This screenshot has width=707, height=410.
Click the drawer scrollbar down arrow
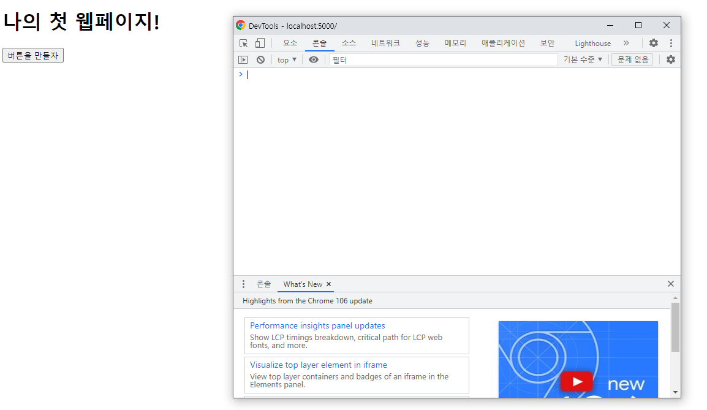point(675,392)
